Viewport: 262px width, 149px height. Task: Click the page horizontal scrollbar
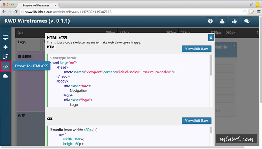click(123, 148)
